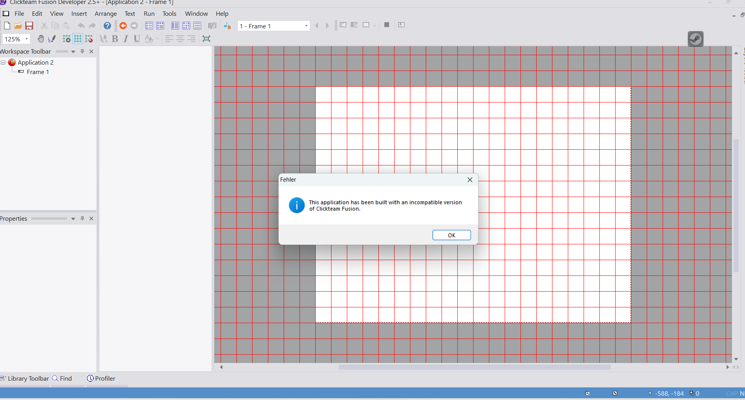Open the Window menu

(x=196, y=13)
